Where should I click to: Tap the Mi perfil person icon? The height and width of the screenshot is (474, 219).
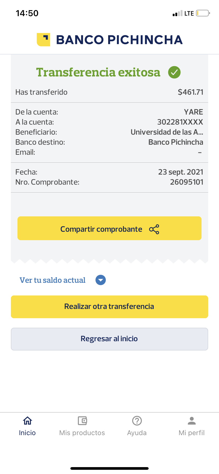192,421
